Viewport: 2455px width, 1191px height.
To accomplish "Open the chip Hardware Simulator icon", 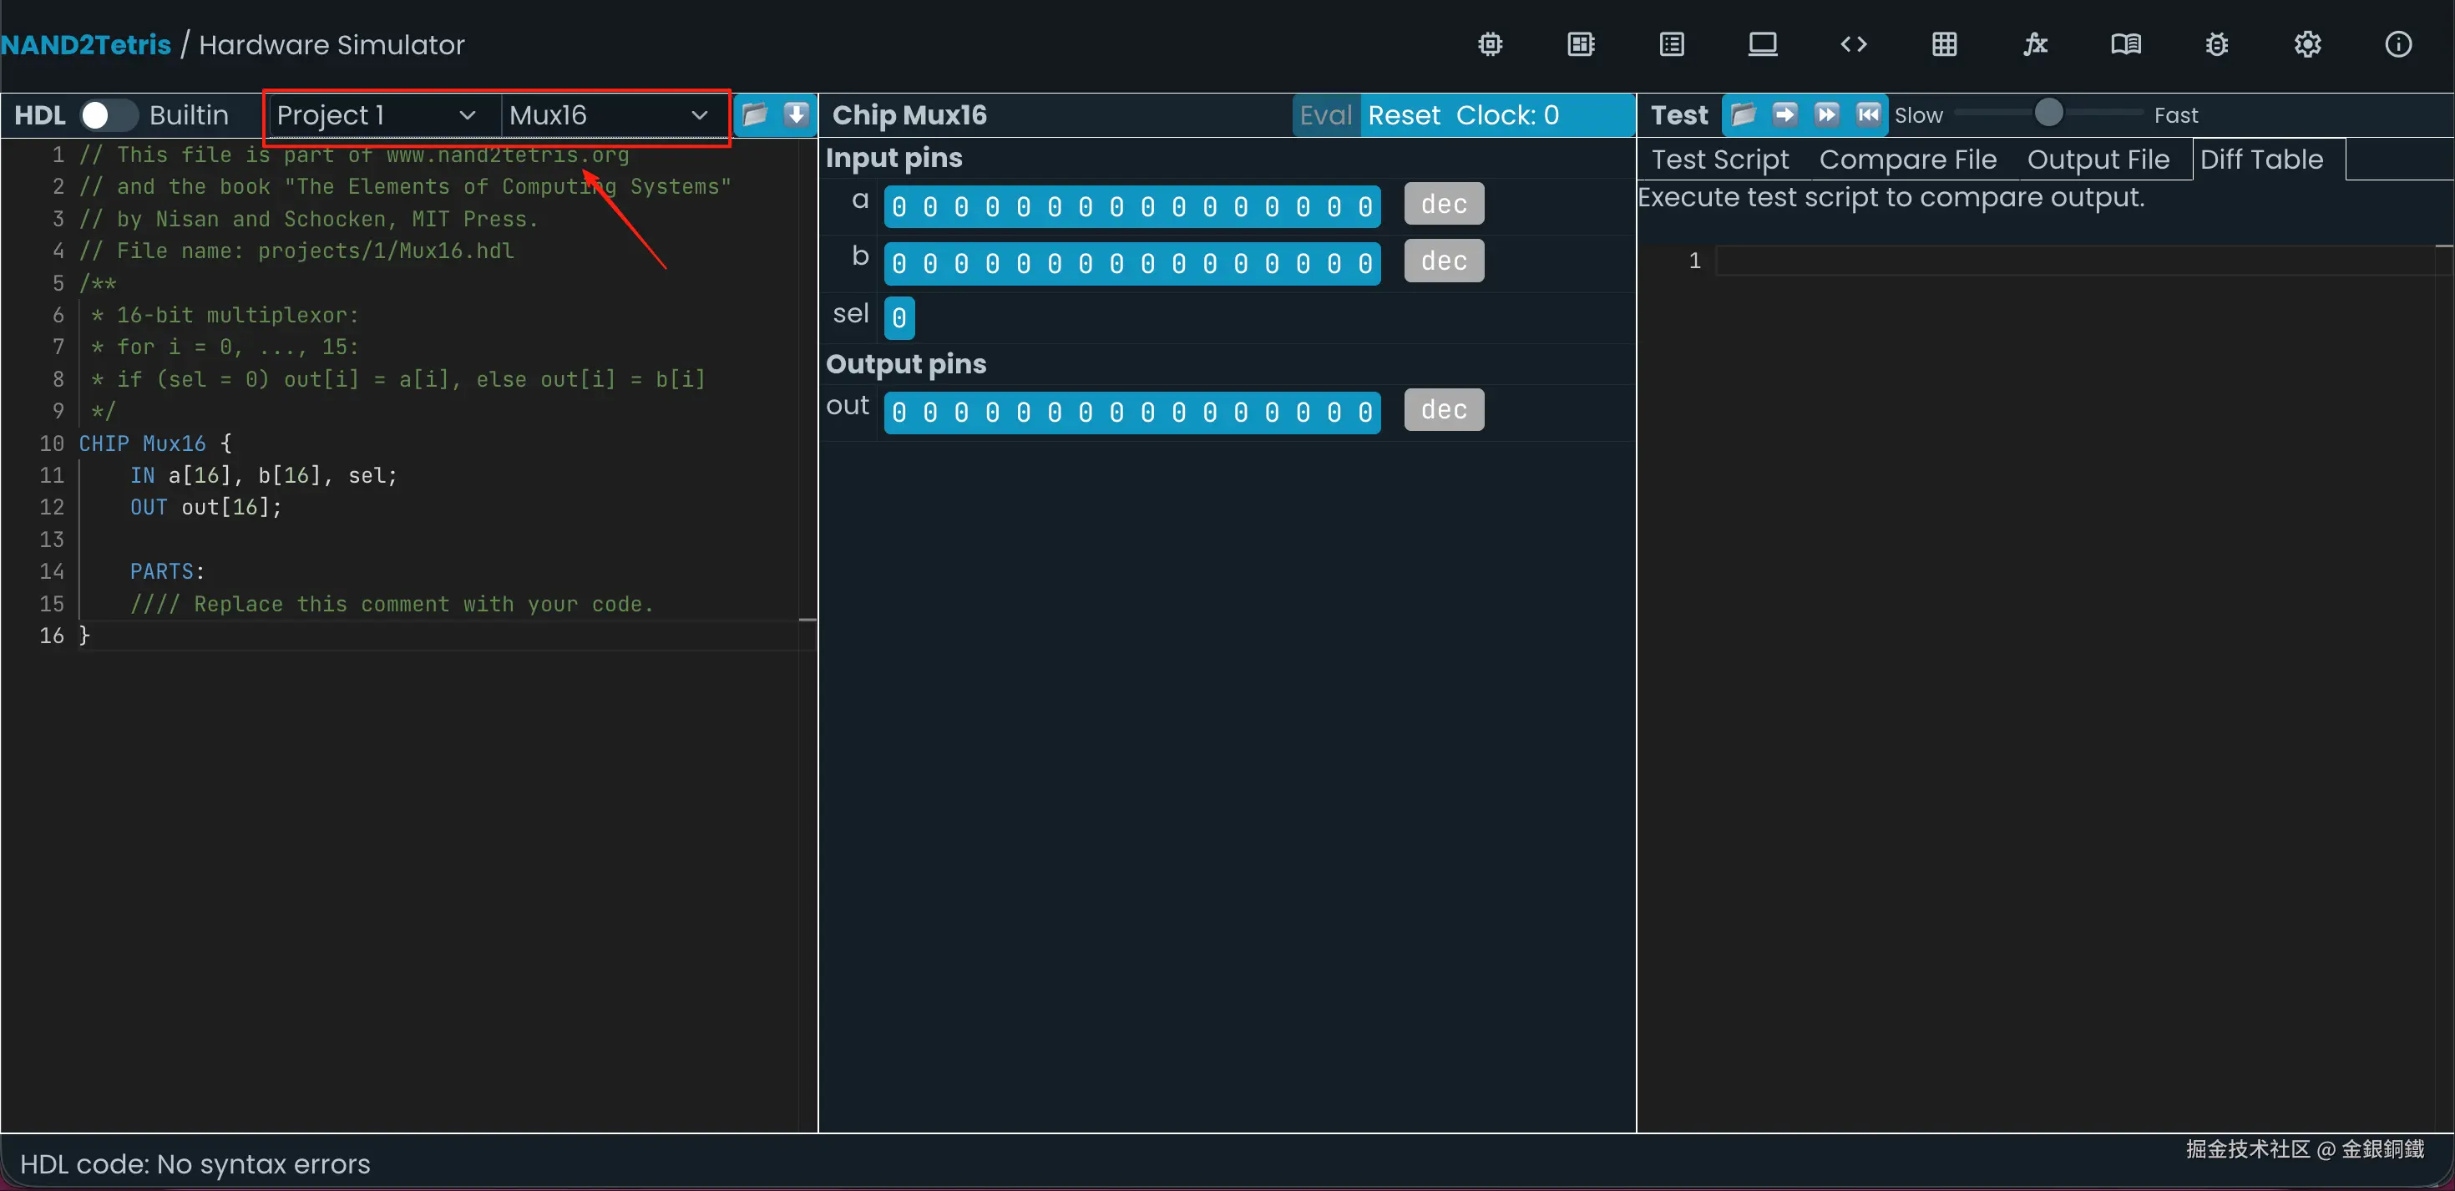I will click(1490, 45).
